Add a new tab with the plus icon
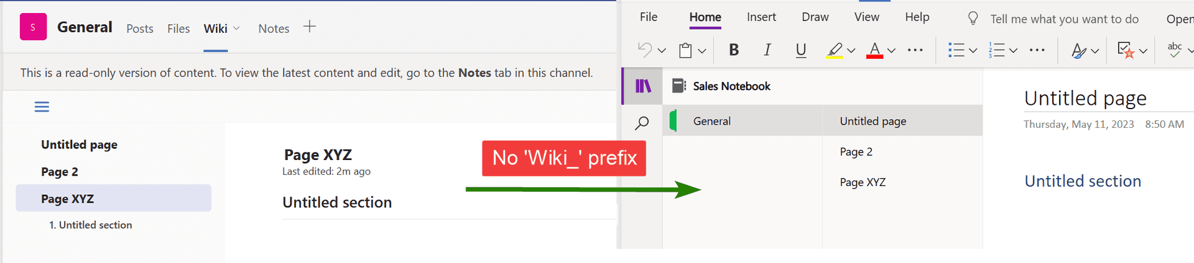 point(309,27)
